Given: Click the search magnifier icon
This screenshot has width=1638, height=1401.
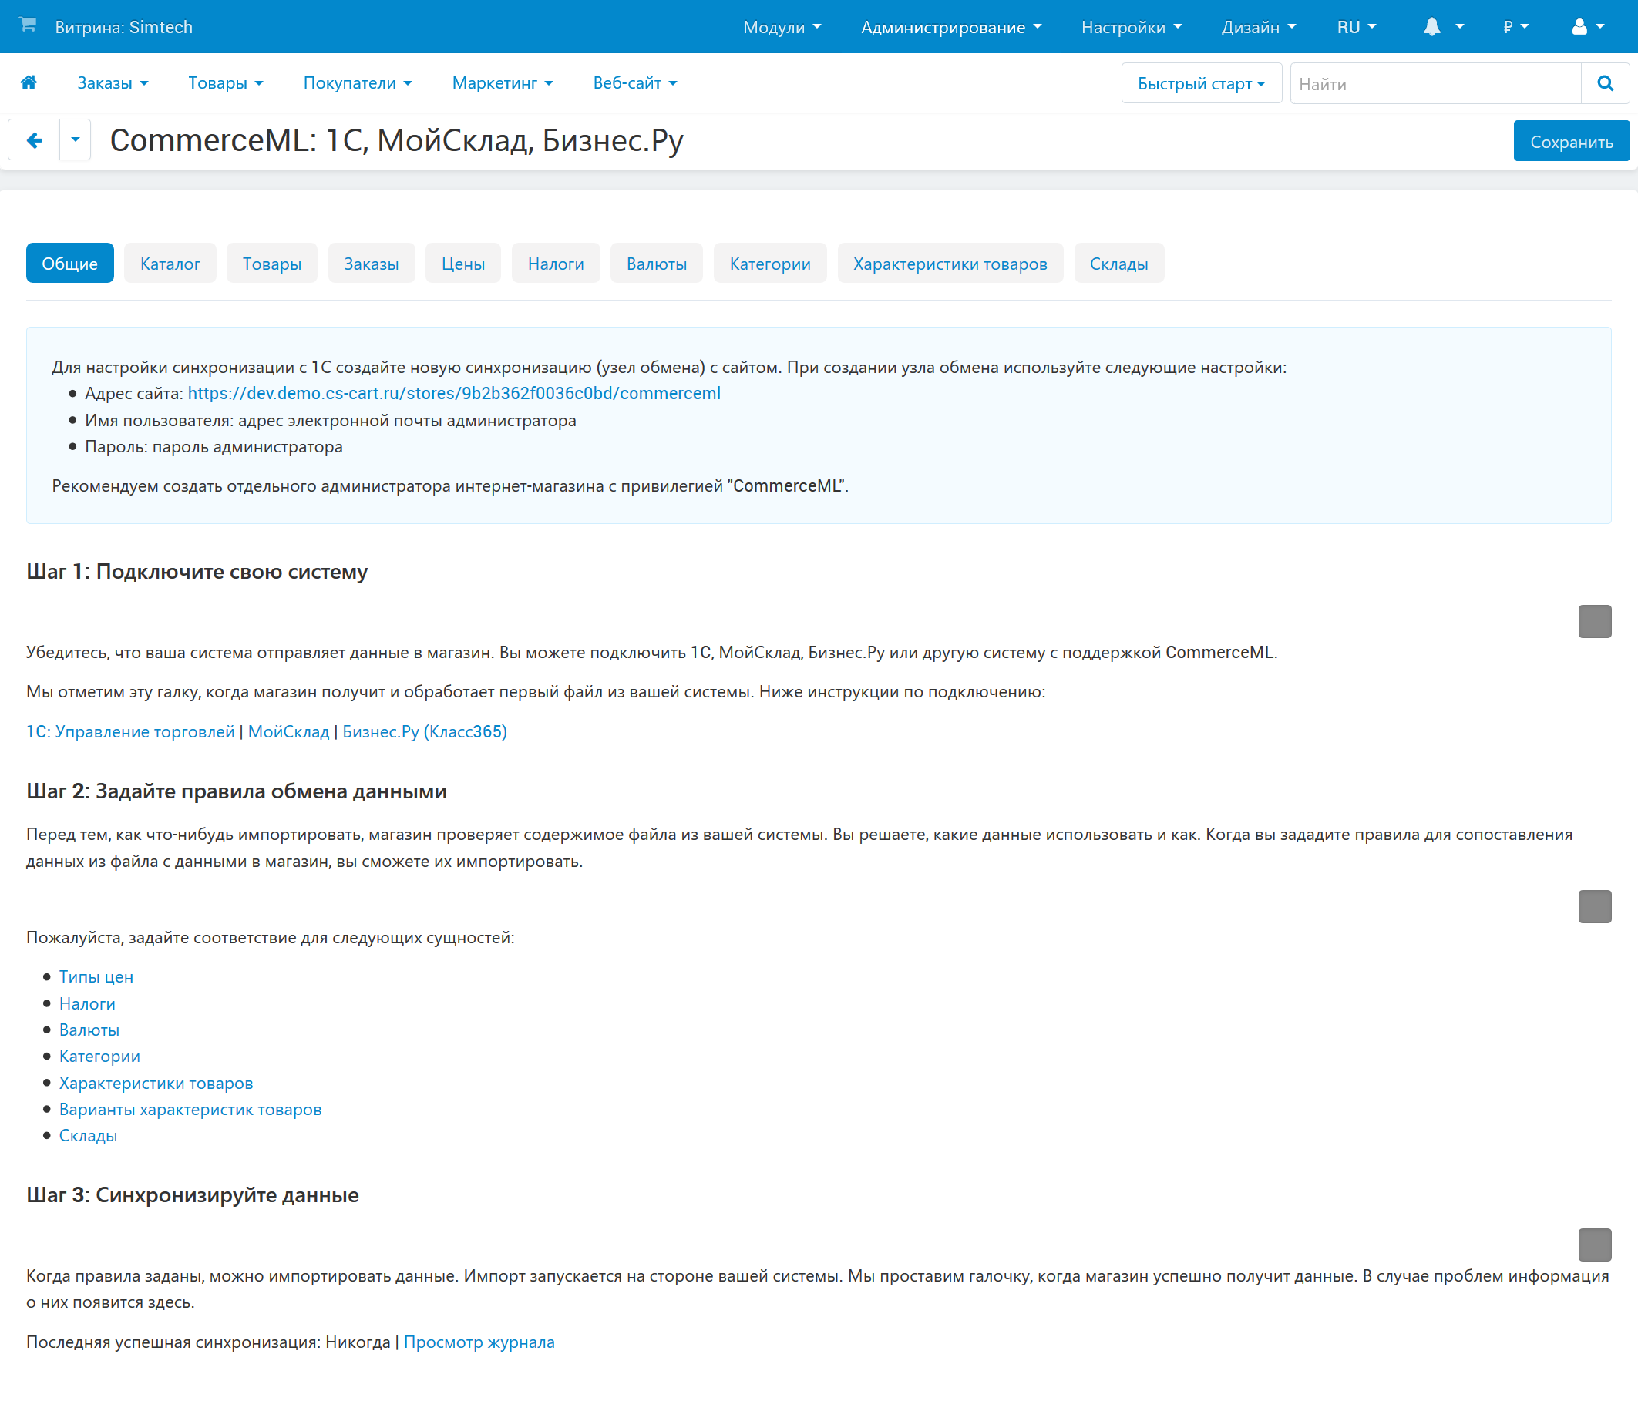Looking at the screenshot, I should tap(1605, 84).
